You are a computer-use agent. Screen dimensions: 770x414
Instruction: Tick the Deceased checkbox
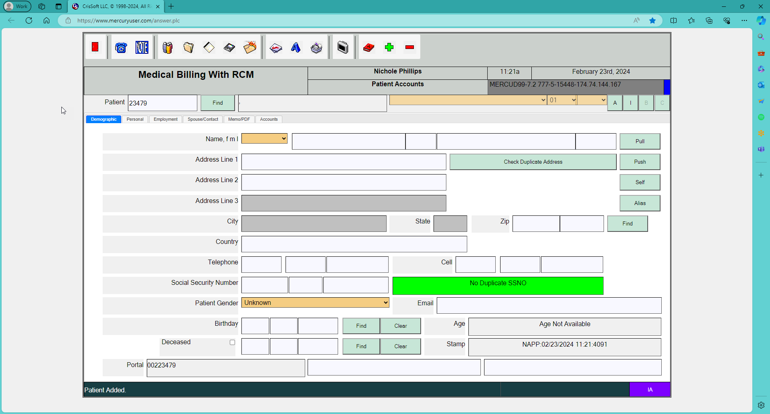(232, 342)
